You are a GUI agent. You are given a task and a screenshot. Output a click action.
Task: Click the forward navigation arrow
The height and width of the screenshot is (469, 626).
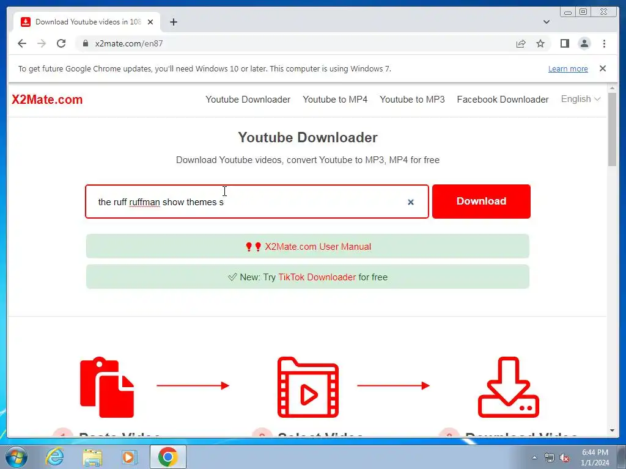pos(42,43)
